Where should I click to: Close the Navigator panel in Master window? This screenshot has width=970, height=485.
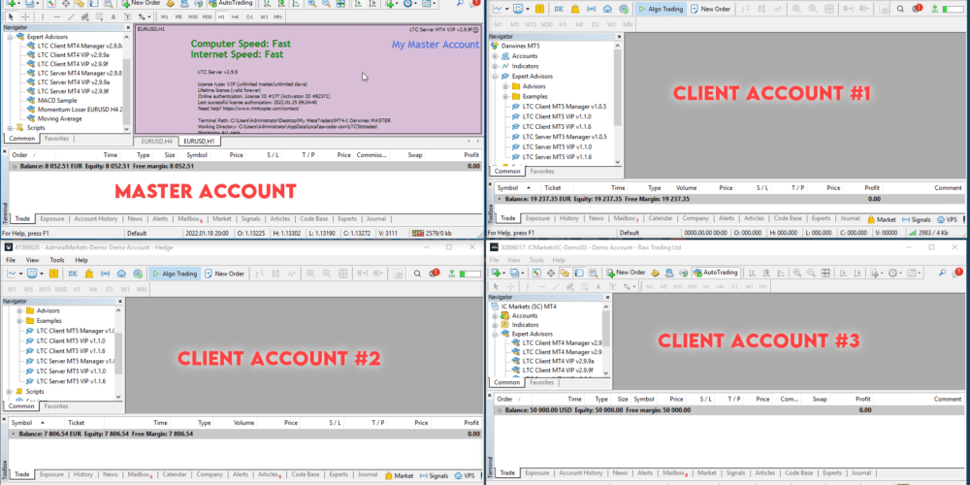point(127,28)
